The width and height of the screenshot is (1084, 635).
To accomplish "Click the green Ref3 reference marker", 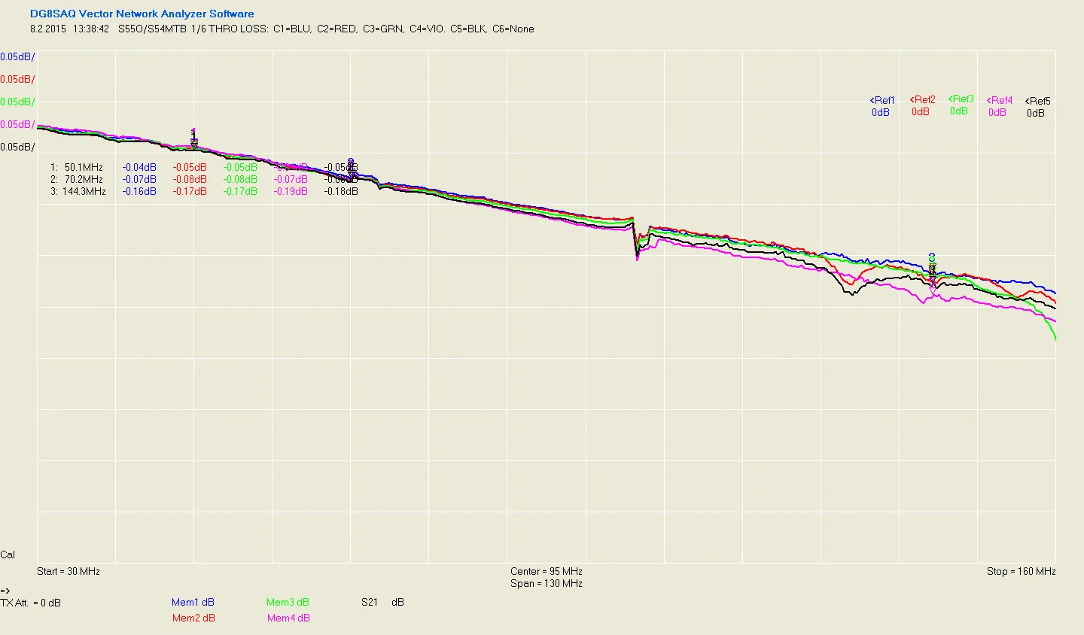I will [961, 99].
